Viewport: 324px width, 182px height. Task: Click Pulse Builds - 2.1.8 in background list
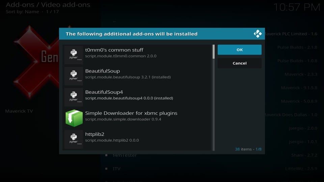297,47
